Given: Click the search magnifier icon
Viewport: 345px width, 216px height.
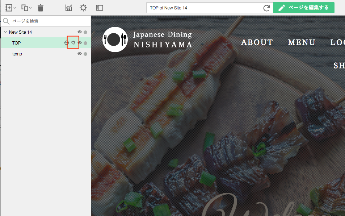Looking at the screenshot, I should click(6, 21).
